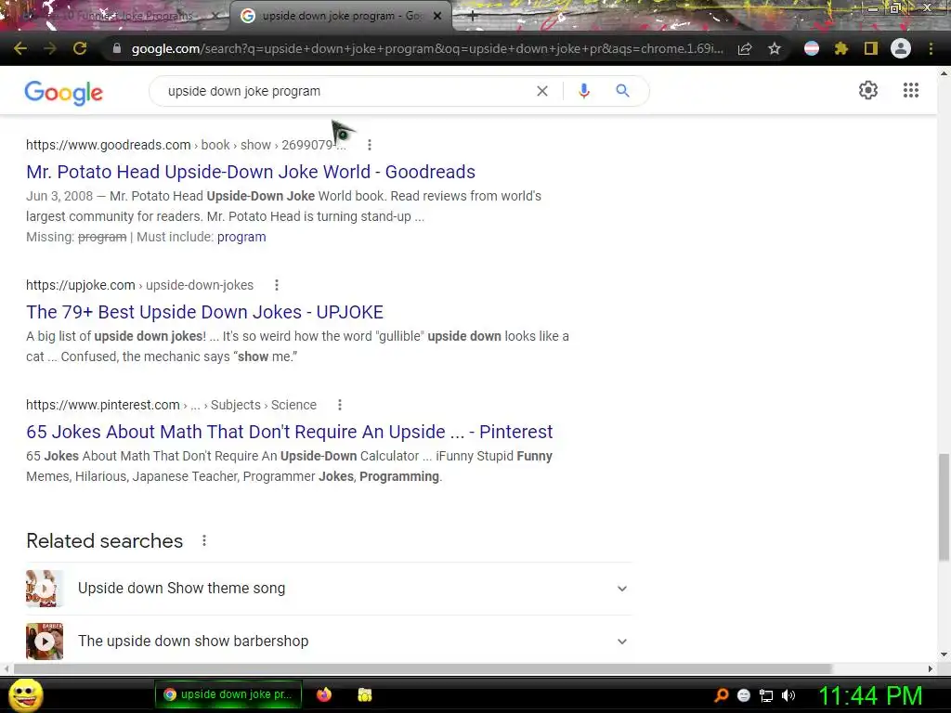The image size is (951, 713).
Task: Open Related searches more options
Action: 204,540
